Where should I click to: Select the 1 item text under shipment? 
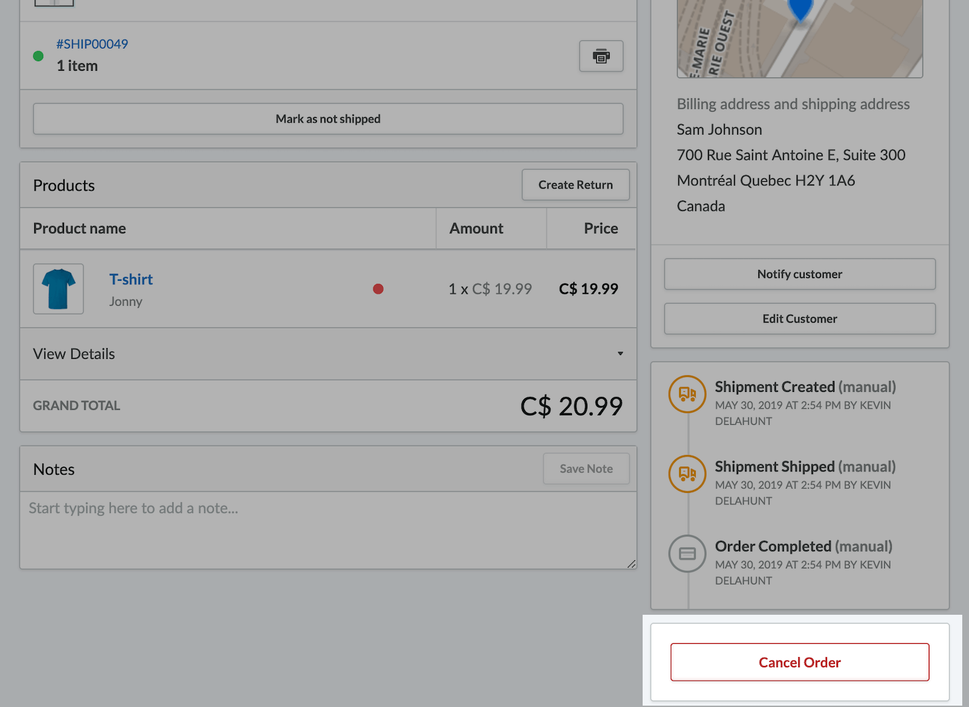click(x=77, y=66)
